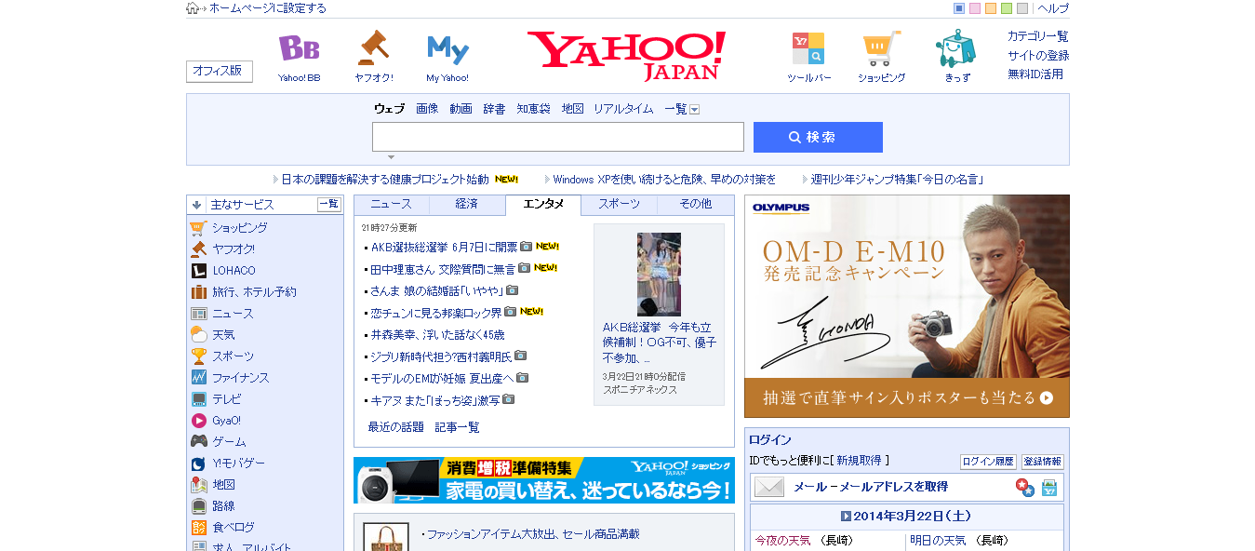This screenshot has width=1255, height=551.
Task: Select the 知恵袋 search tab
Action: pos(533,109)
